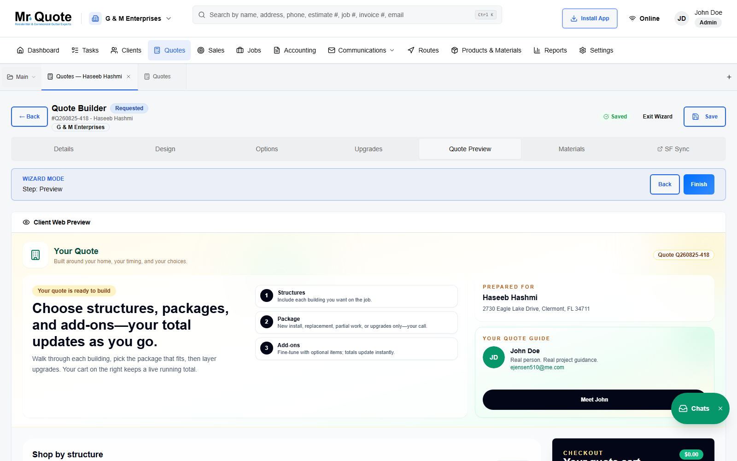Viewport: 737px width, 461px height.
Task: Click the $0.00 checkout total badge
Action: pyautogui.click(x=691, y=455)
